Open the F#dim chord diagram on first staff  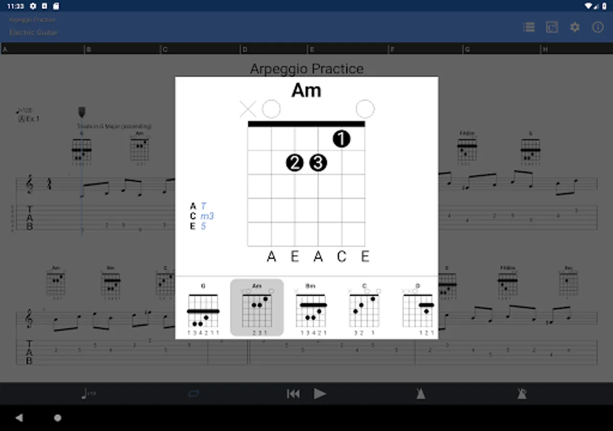coord(467,148)
